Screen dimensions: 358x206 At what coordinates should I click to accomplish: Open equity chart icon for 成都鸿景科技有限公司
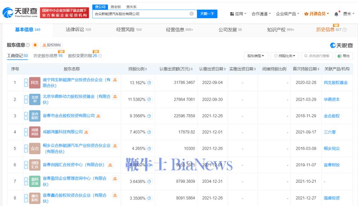coord(86,132)
